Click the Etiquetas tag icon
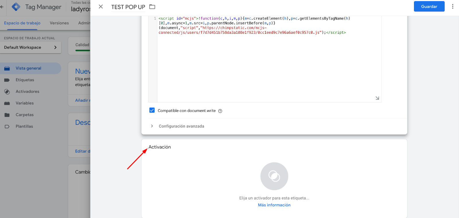 pyautogui.click(x=7, y=80)
